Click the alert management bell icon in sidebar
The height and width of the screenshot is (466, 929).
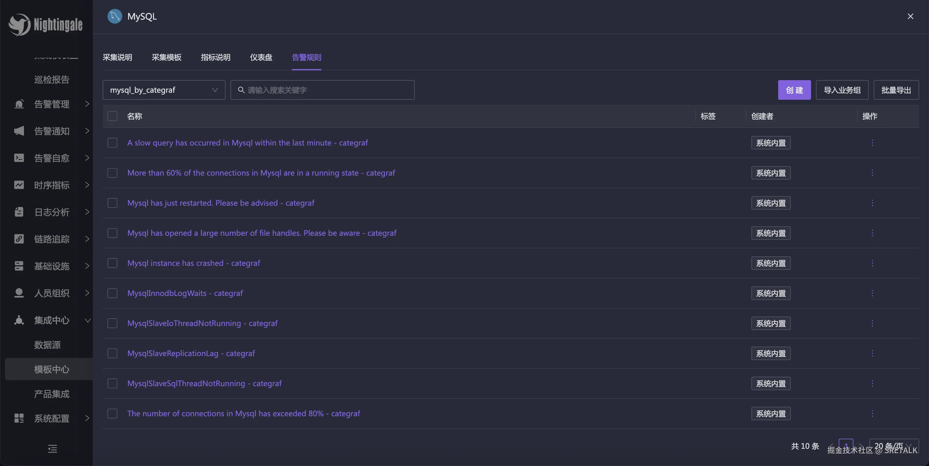(19, 104)
